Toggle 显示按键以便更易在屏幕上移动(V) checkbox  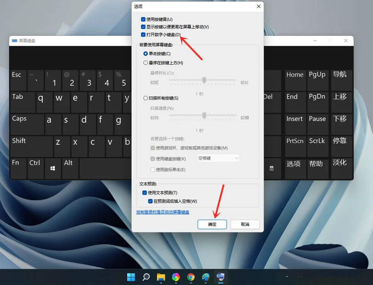pos(143,27)
